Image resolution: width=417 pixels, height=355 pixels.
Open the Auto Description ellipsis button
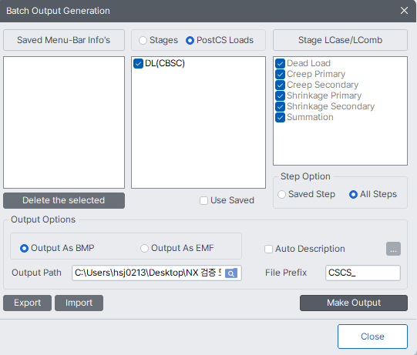click(x=393, y=249)
